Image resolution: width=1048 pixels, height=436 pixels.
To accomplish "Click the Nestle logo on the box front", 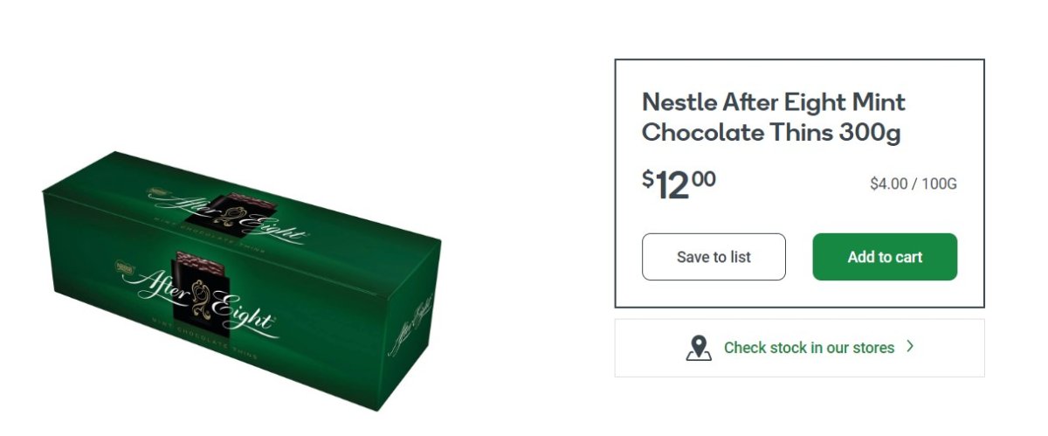I will [124, 266].
